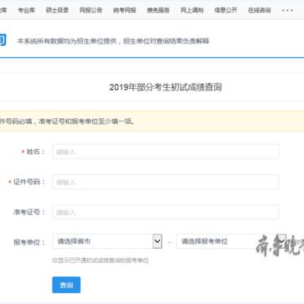This screenshot has height=304, width=304.
Task: Go to the 网上调剂 navigation item
Action: 192,10
